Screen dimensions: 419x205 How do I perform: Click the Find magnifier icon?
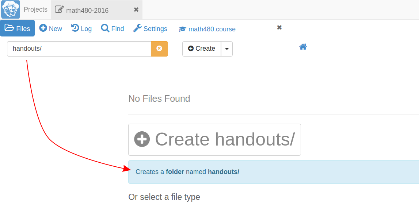pyautogui.click(x=105, y=28)
